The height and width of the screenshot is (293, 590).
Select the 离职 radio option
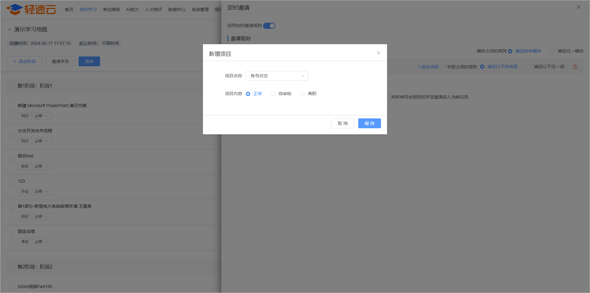(x=303, y=94)
